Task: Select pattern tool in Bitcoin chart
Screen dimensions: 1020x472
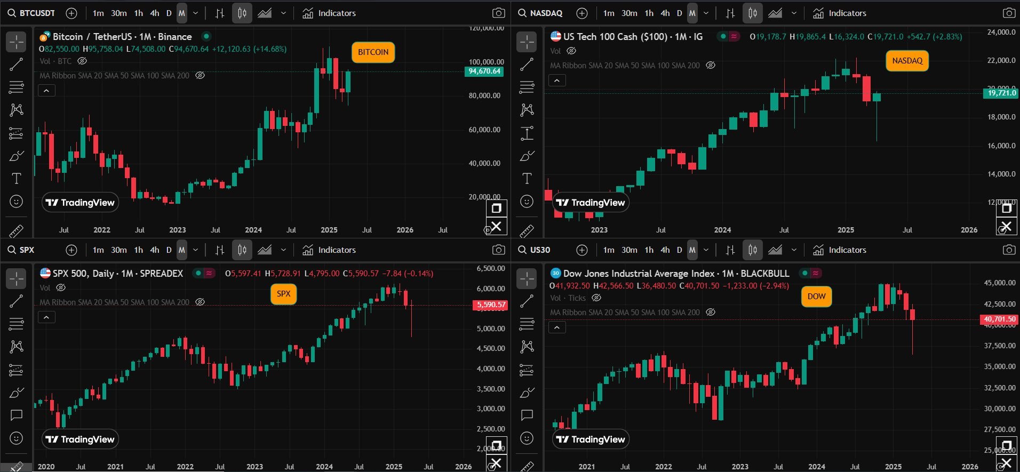Action: click(x=17, y=110)
